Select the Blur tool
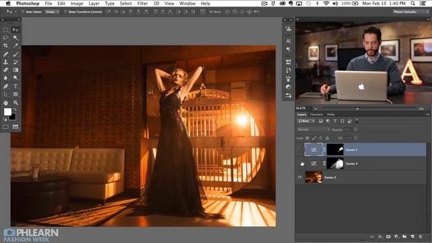This screenshot has width=432, height=243. (x=6, y=78)
